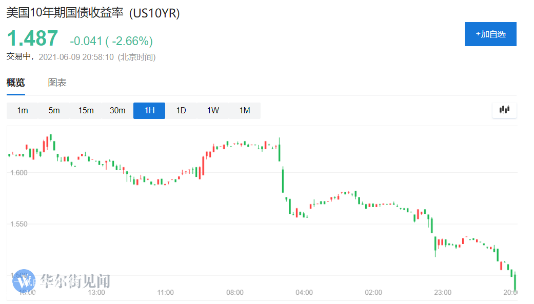Screen dimensions: 534x304
Task: Choose the 15m interval
Action: 86,111
